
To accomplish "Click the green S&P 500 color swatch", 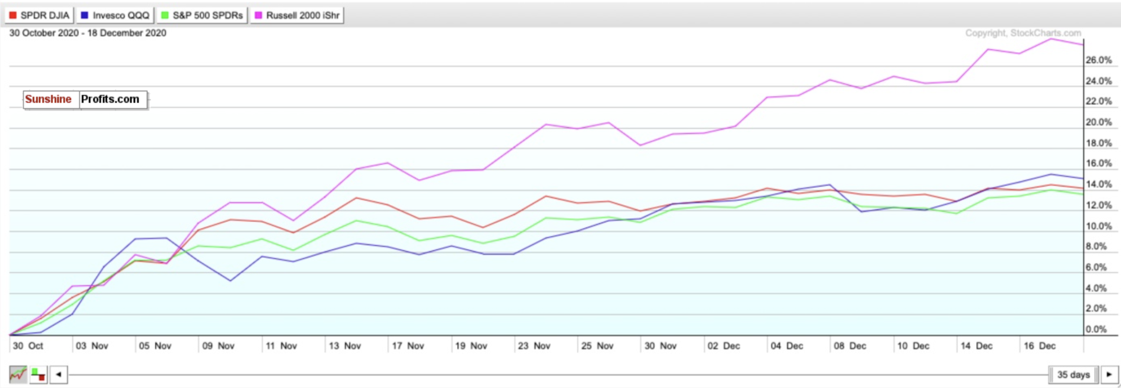I will click(x=165, y=15).
